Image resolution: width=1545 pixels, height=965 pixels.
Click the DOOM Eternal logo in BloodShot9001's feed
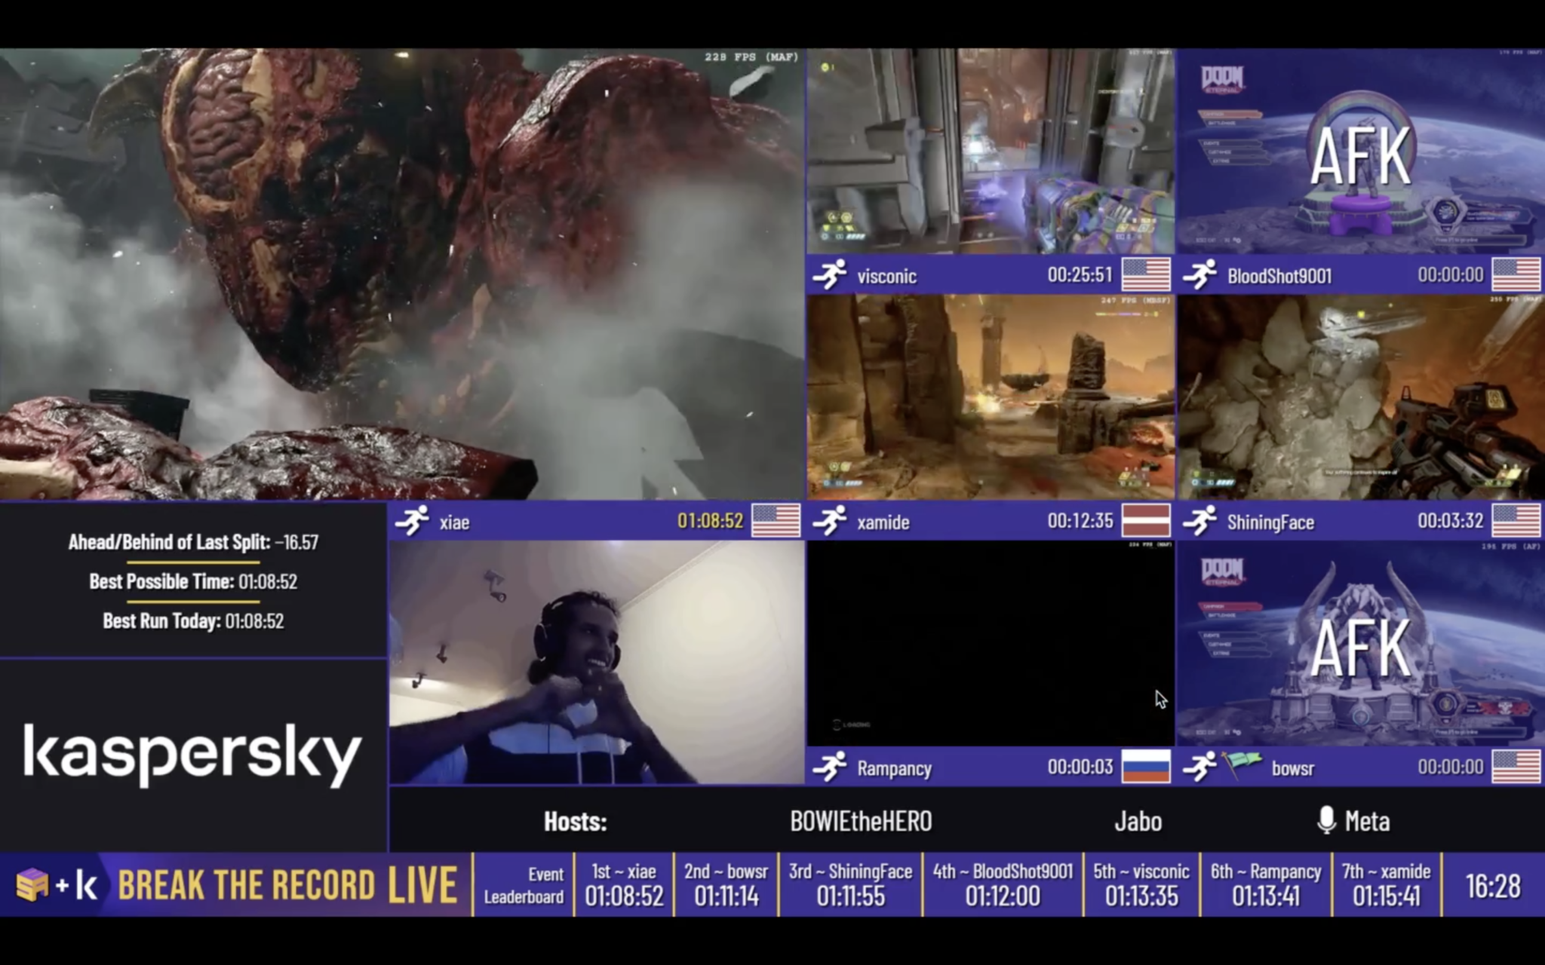(x=1222, y=79)
